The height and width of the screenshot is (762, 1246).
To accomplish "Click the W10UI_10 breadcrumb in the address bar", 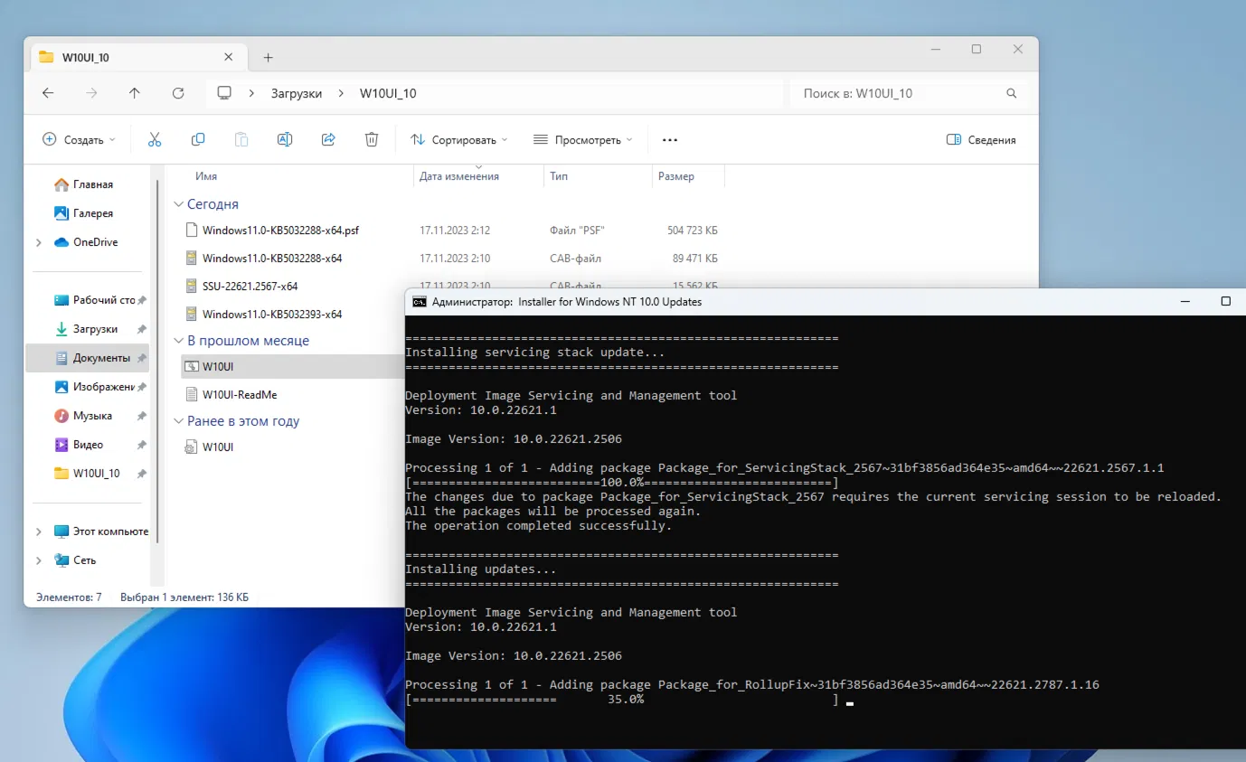I will (x=388, y=93).
